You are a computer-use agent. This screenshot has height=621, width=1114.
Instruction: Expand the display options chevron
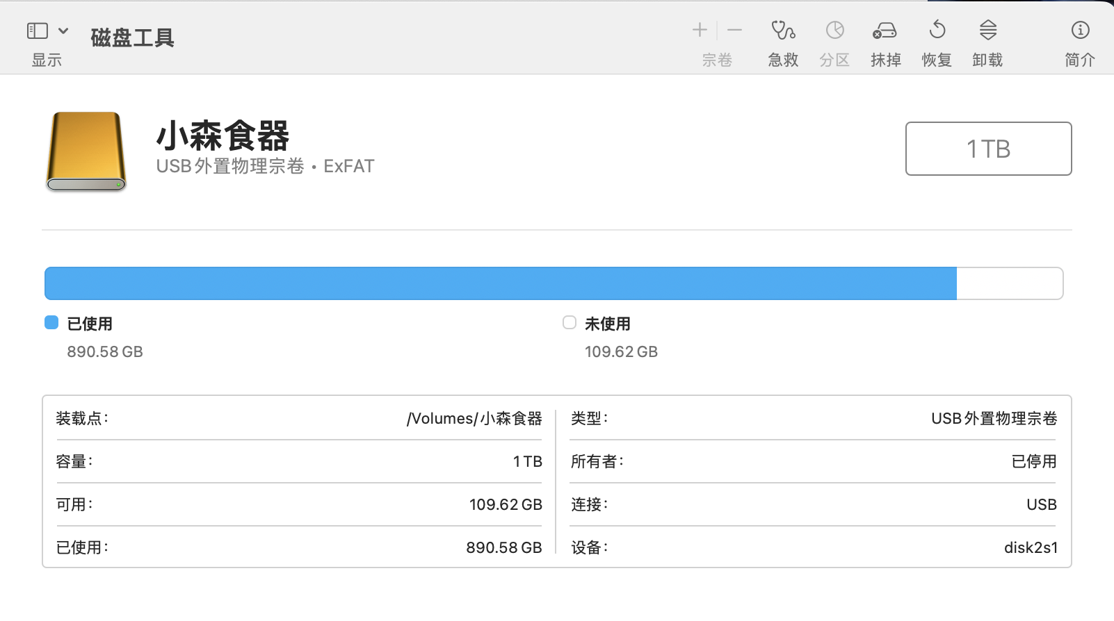63,31
